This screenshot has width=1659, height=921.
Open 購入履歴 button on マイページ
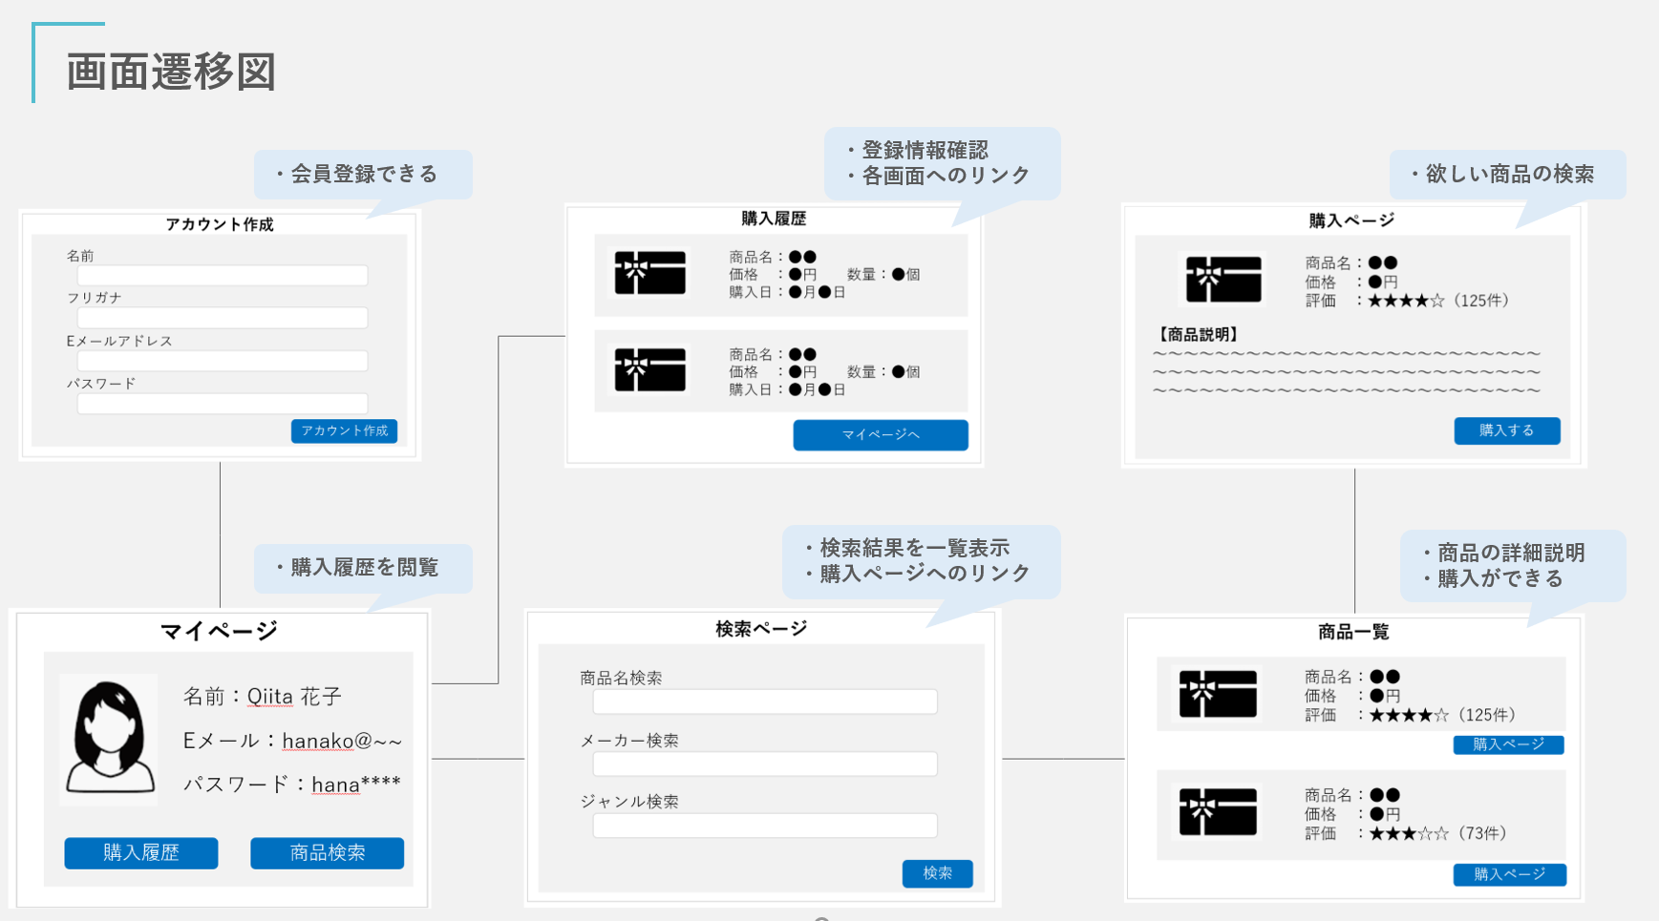(141, 853)
